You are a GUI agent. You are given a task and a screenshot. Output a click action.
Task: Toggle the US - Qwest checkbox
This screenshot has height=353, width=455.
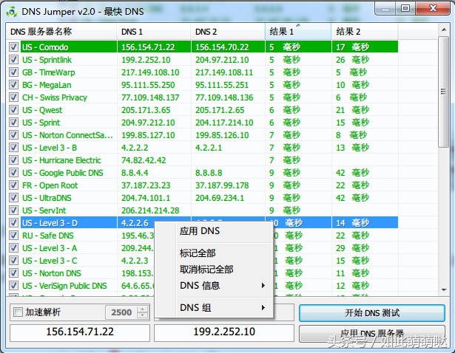(13, 110)
